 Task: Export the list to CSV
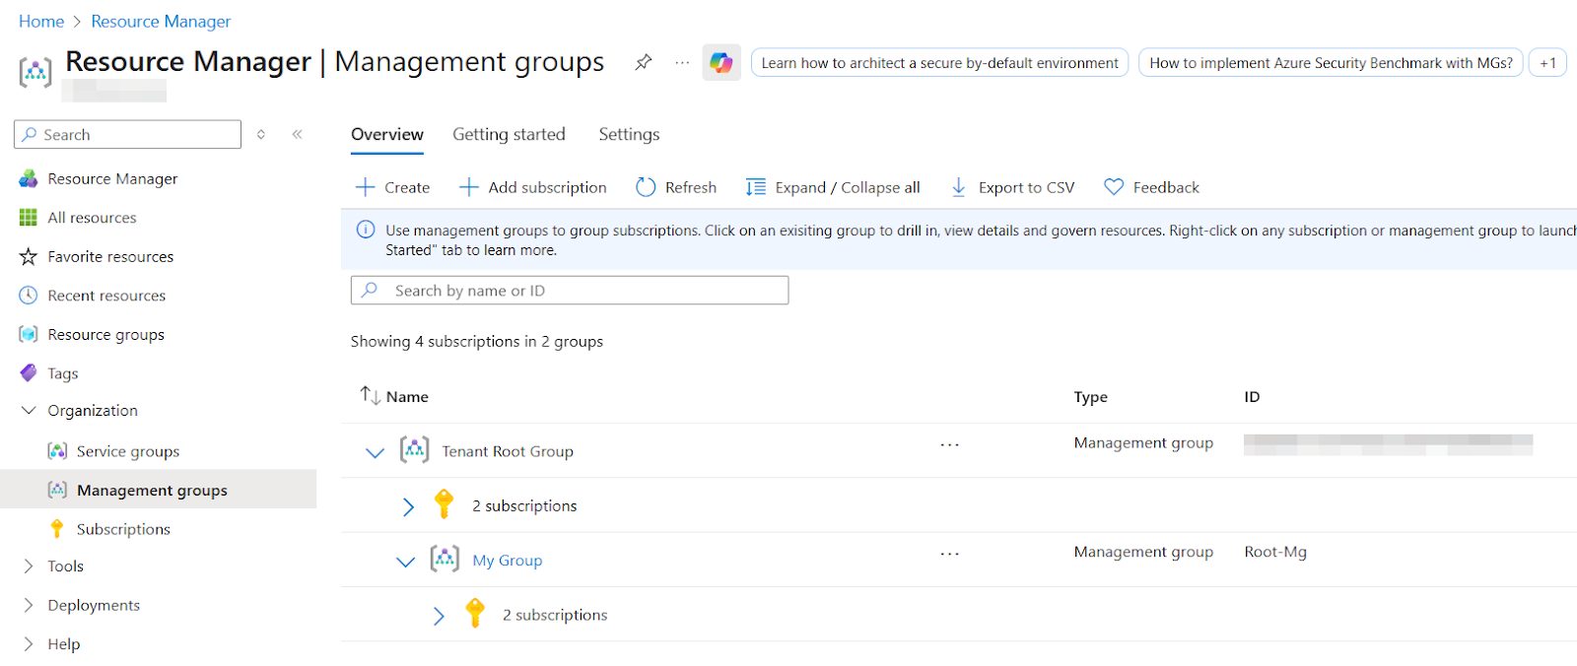tap(1012, 187)
